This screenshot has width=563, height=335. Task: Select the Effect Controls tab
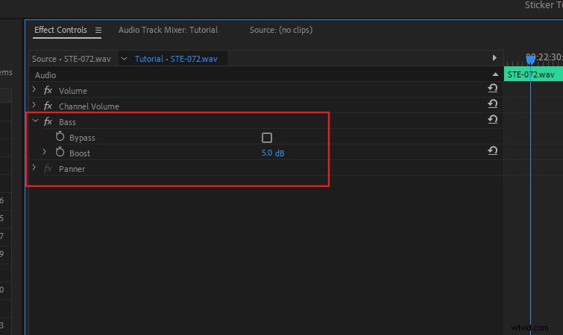(60, 30)
